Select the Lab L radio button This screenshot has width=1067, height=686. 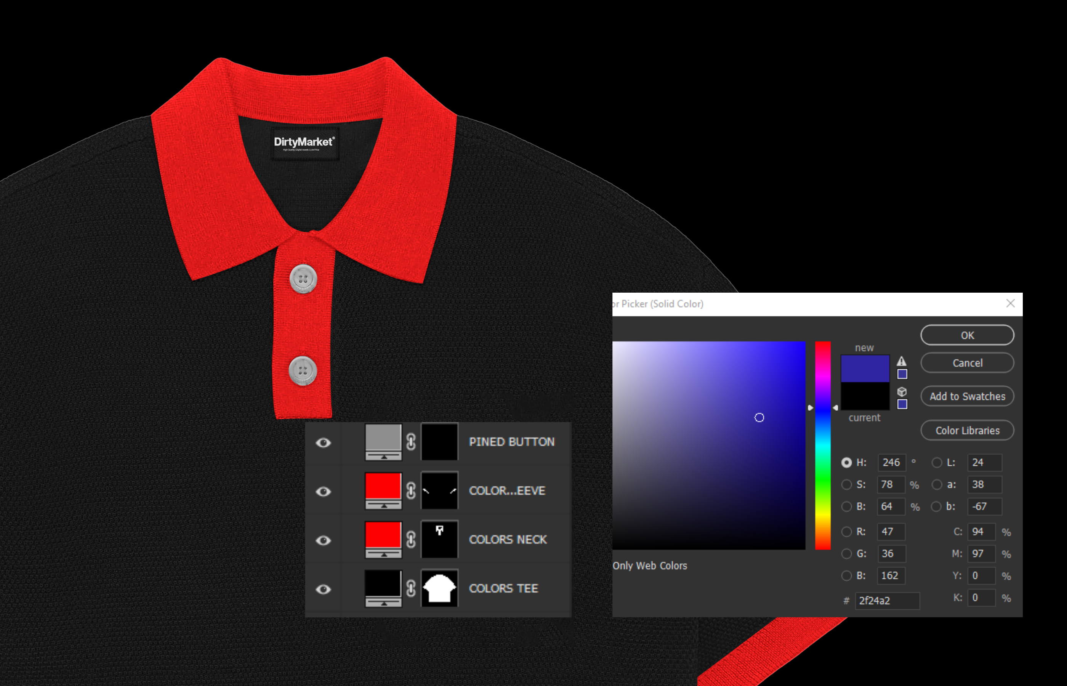point(937,463)
